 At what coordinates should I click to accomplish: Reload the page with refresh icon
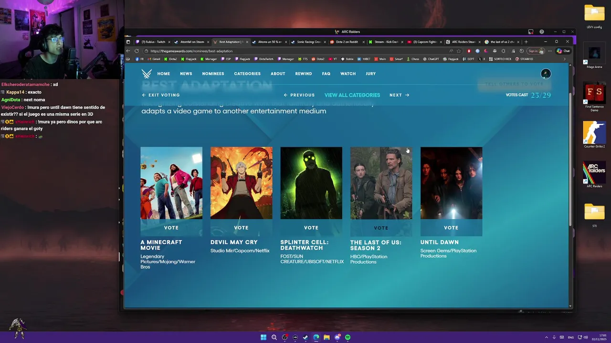point(137,51)
